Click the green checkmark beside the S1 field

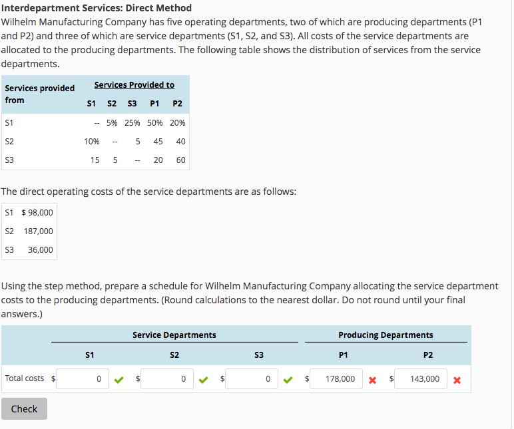coord(119,380)
